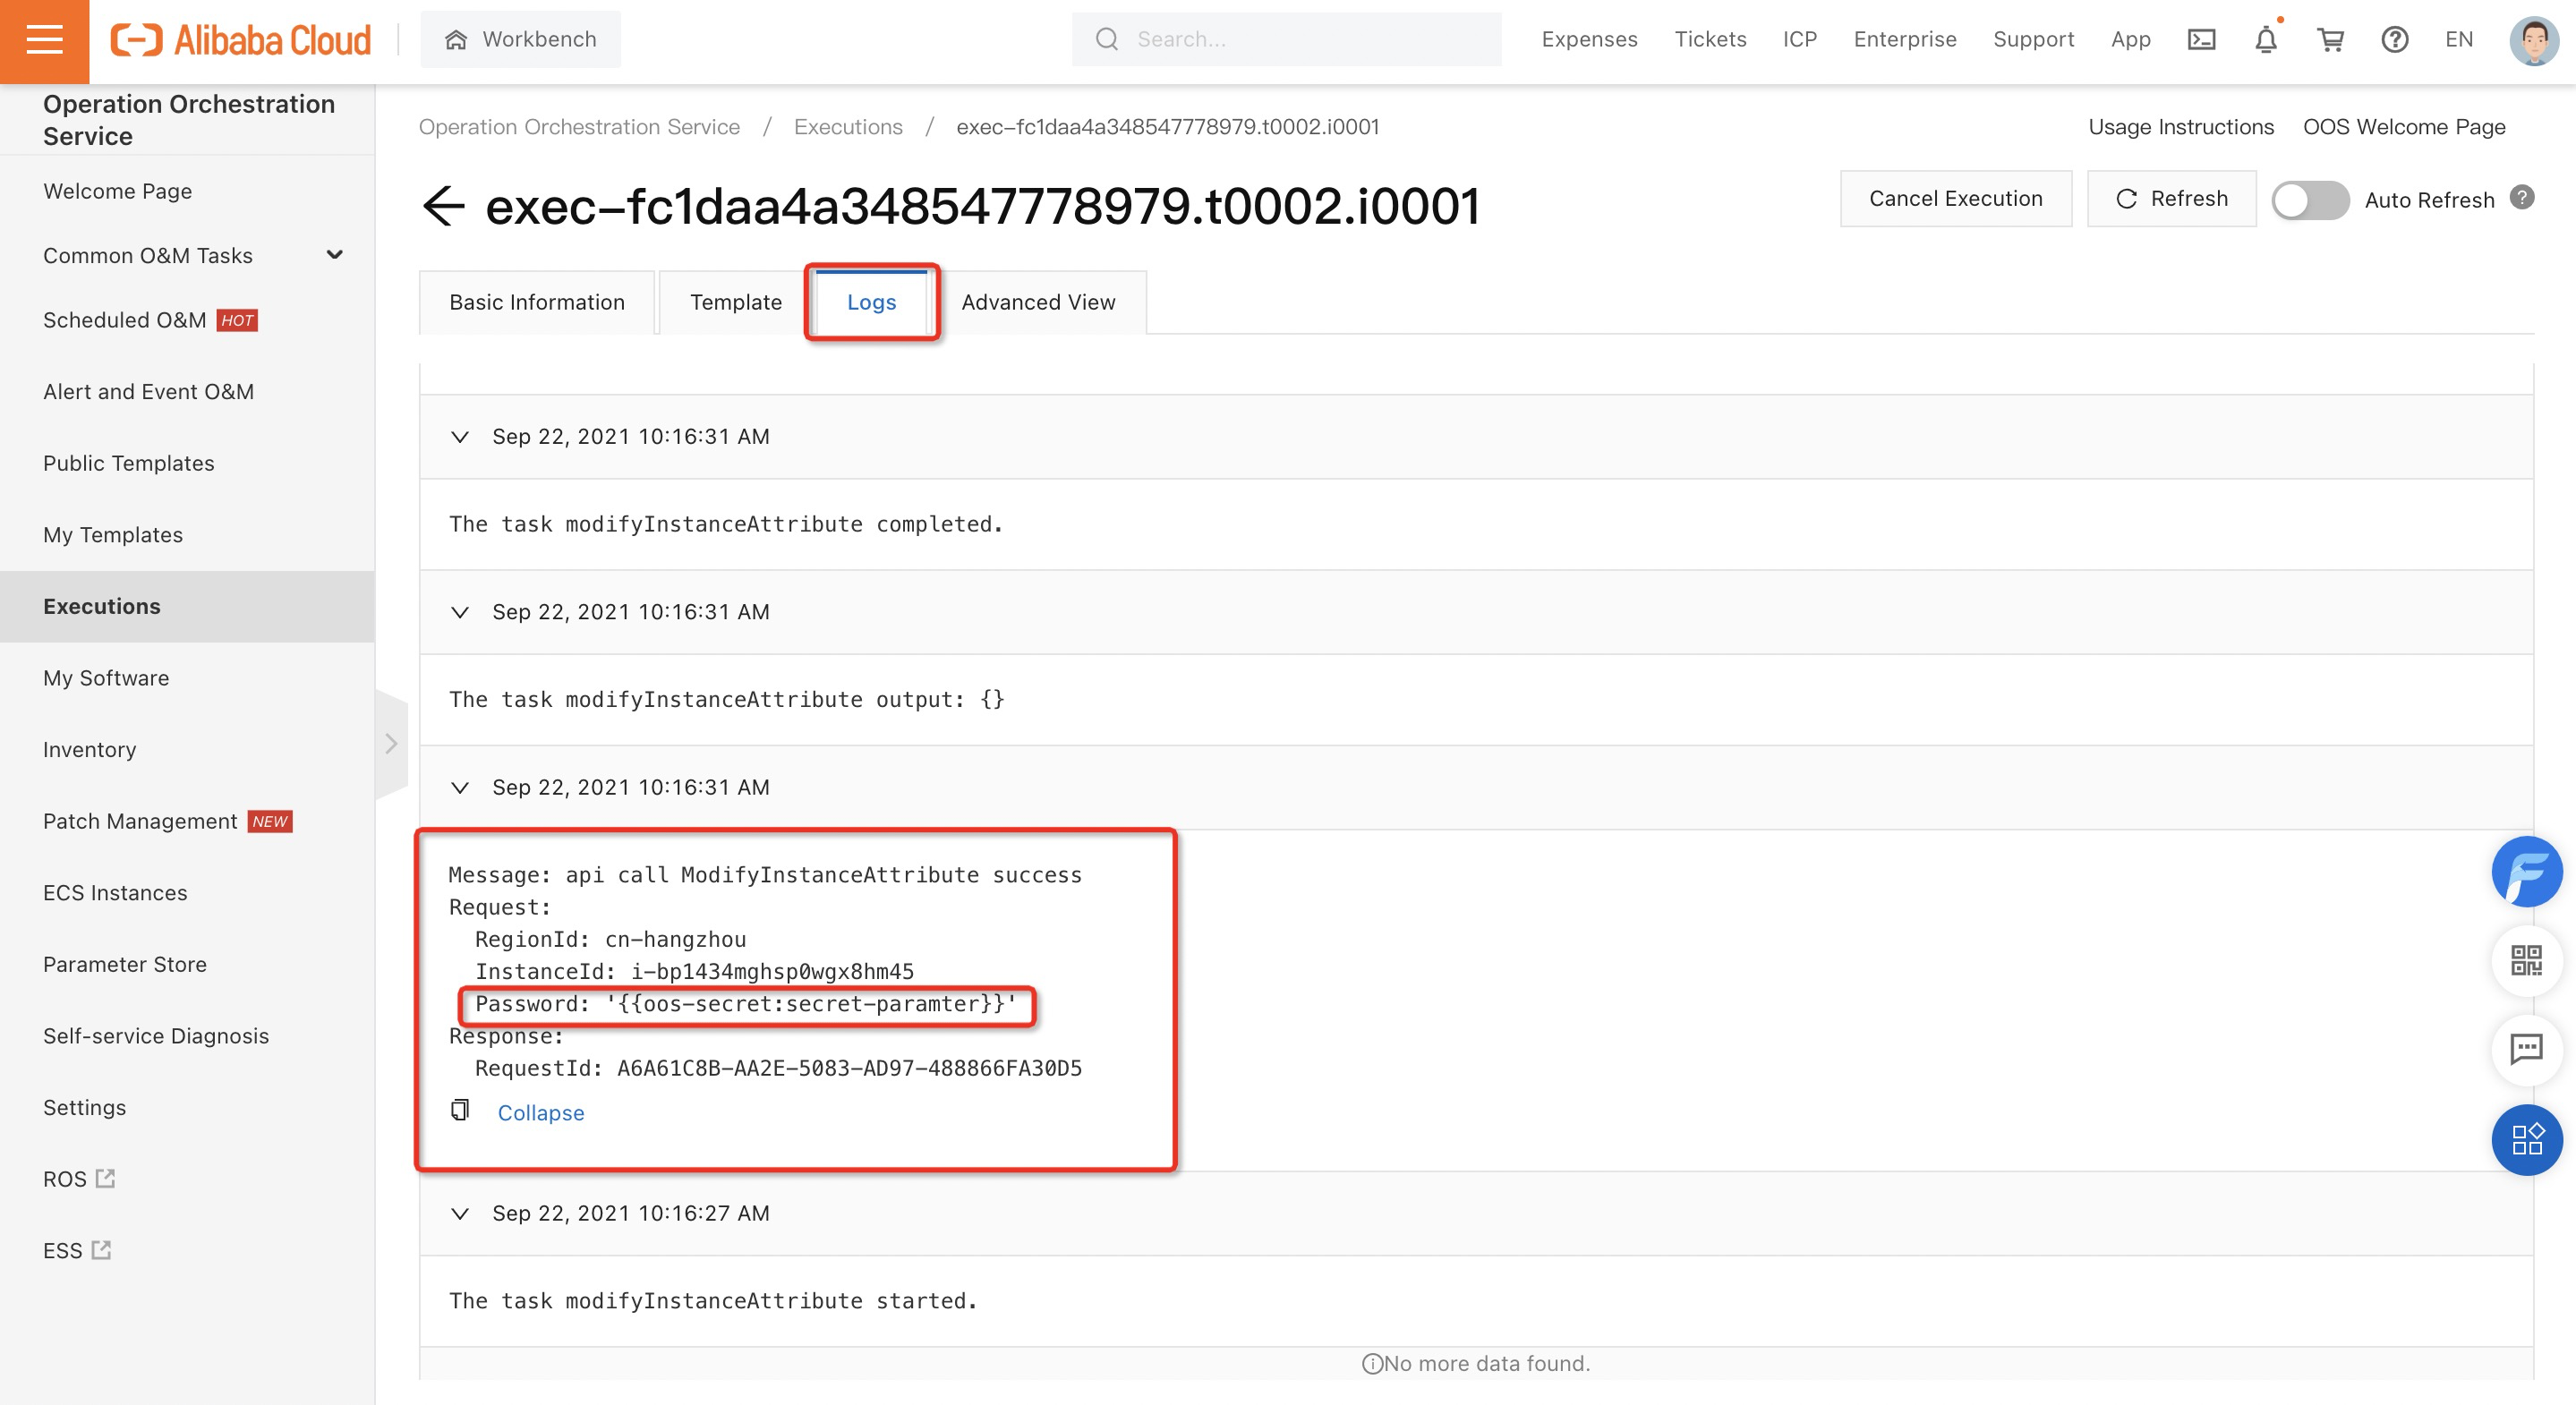Open the Expenses menu
Image resolution: width=2576 pixels, height=1405 pixels.
(1589, 40)
